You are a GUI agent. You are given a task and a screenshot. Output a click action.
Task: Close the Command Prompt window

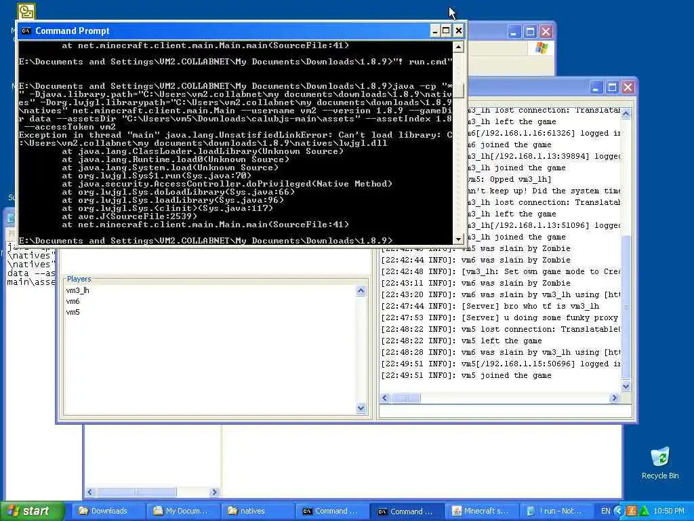(459, 31)
